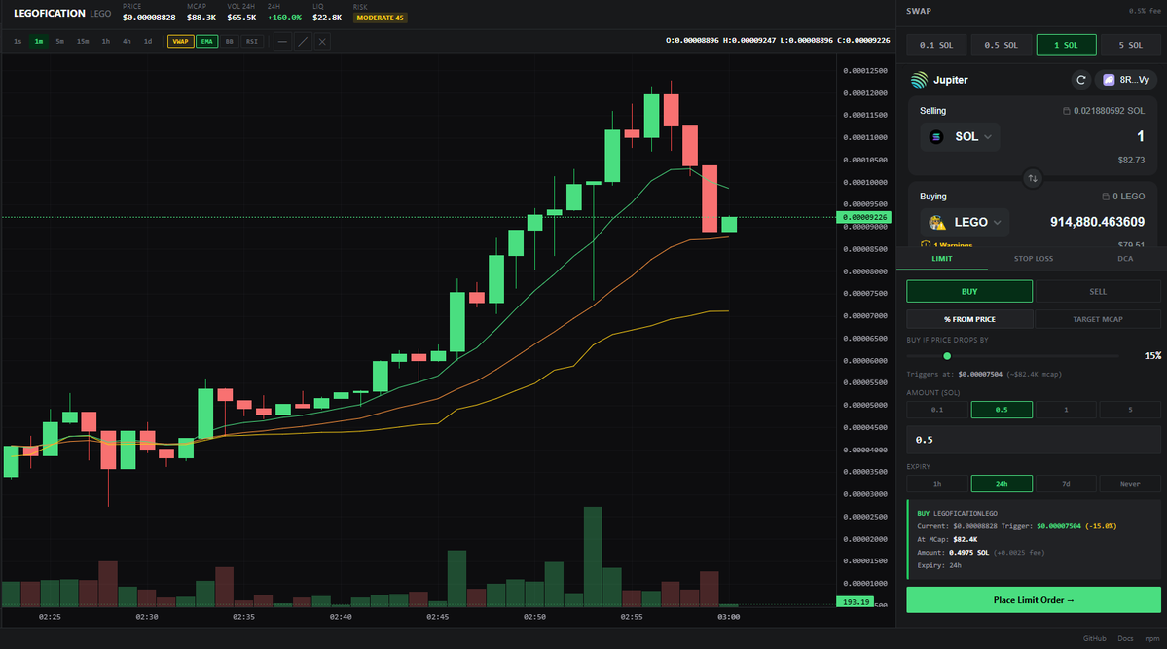The image size is (1167, 649).
Task: Set limit amount to 0.1 SOL
Action: click(937, 410)
